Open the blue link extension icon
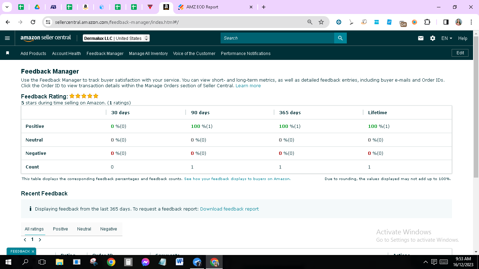Viewport: 479px width, 269px height. point(389,22)
